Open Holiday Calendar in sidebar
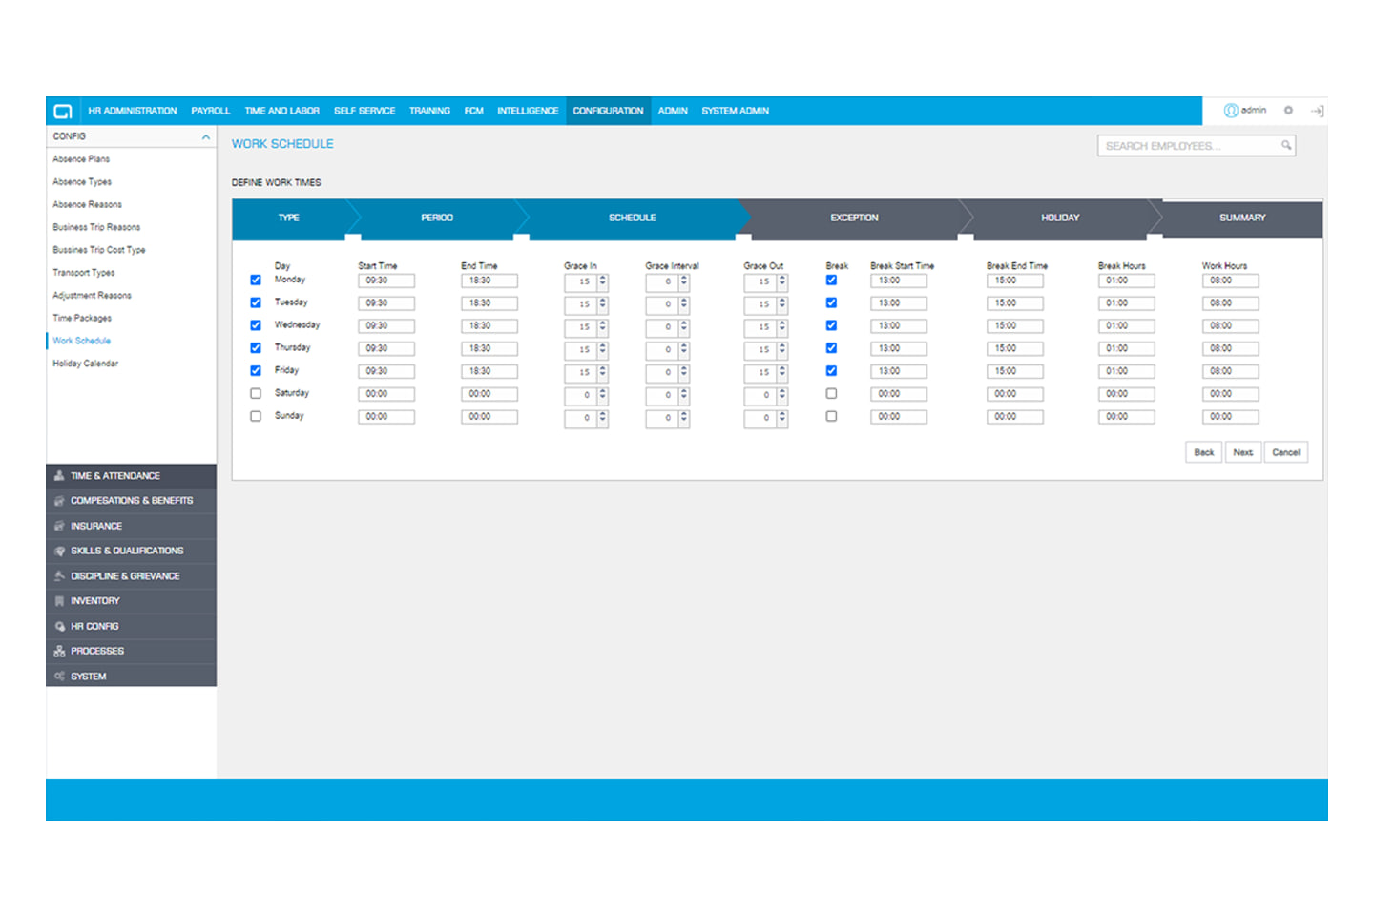This screenshot has height=916, width=1374. tap(86, 364)
